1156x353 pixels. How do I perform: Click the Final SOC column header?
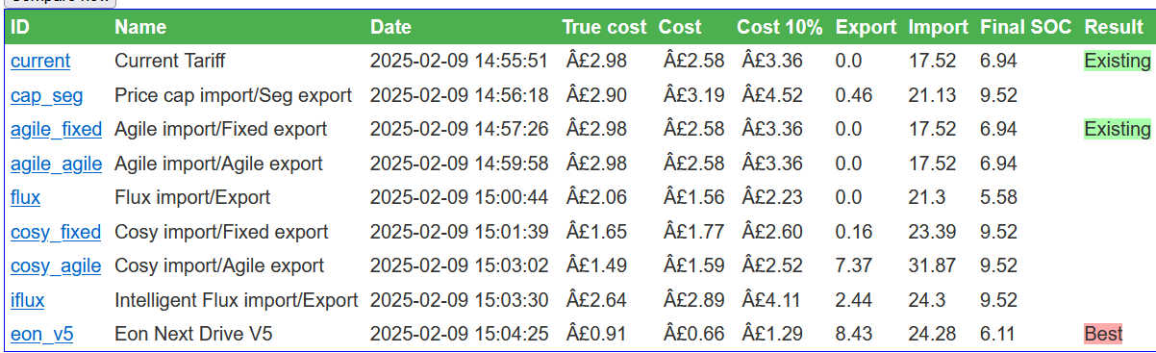[x=1025, y=28]
